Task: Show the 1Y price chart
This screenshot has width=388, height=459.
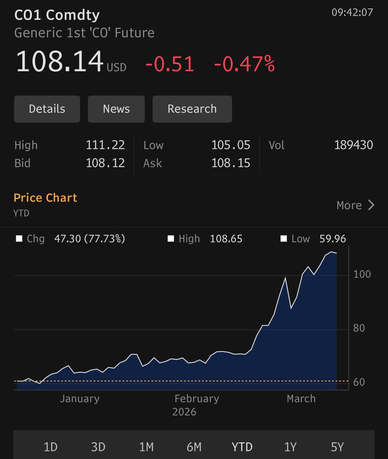Action: pos(290,447)
